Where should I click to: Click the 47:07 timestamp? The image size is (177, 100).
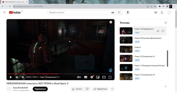coord(137,69)
